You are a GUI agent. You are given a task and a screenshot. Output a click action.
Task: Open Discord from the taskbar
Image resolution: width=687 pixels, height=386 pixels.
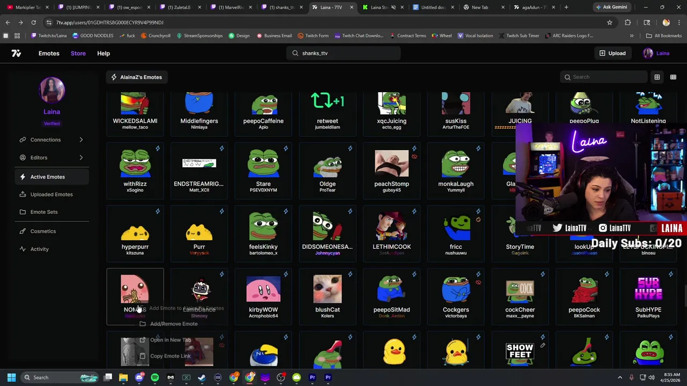(x=139, y=377)
